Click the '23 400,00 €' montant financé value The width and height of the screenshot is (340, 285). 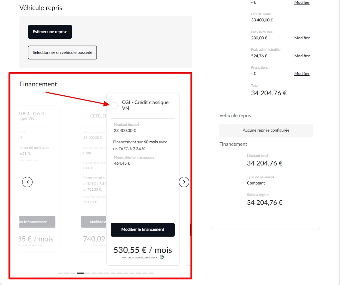[x=125, y=131]
